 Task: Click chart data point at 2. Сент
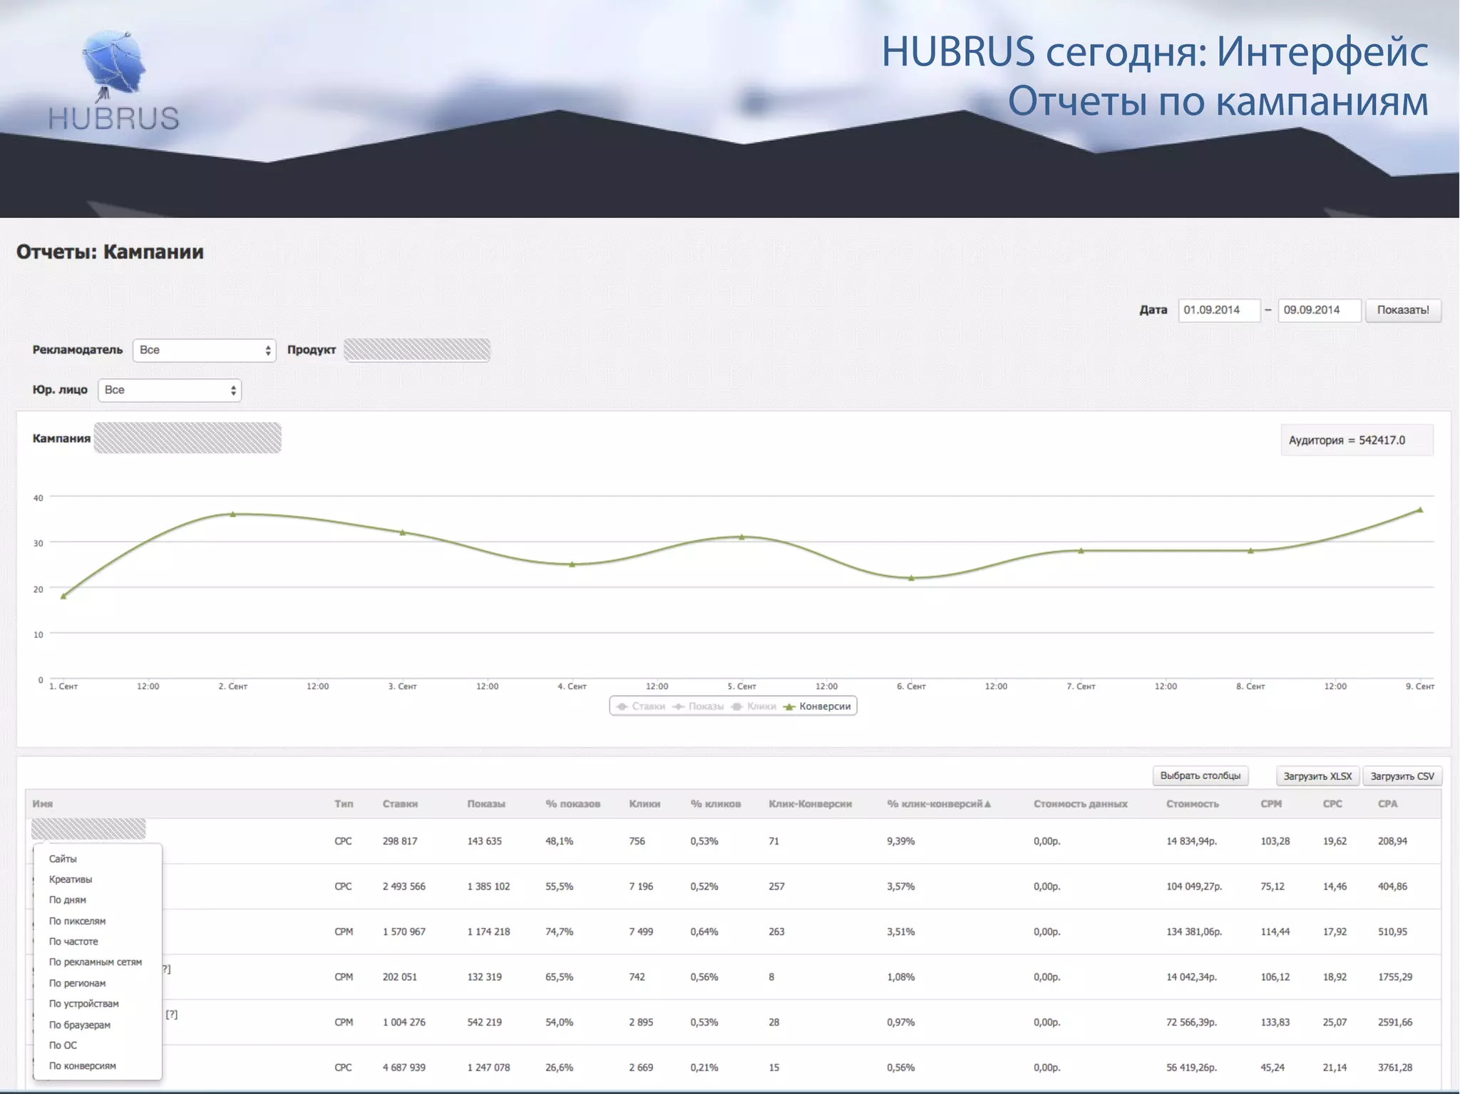(233, 514)
